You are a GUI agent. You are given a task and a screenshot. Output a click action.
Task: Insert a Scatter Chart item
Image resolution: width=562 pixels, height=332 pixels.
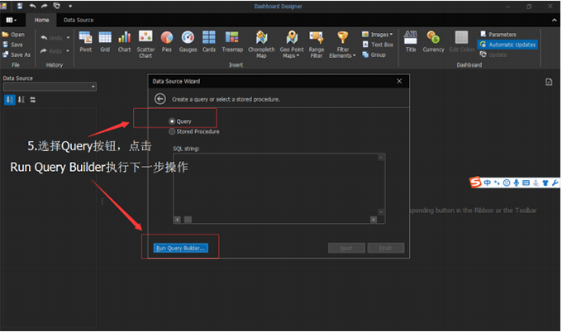(x=145, y=45)
